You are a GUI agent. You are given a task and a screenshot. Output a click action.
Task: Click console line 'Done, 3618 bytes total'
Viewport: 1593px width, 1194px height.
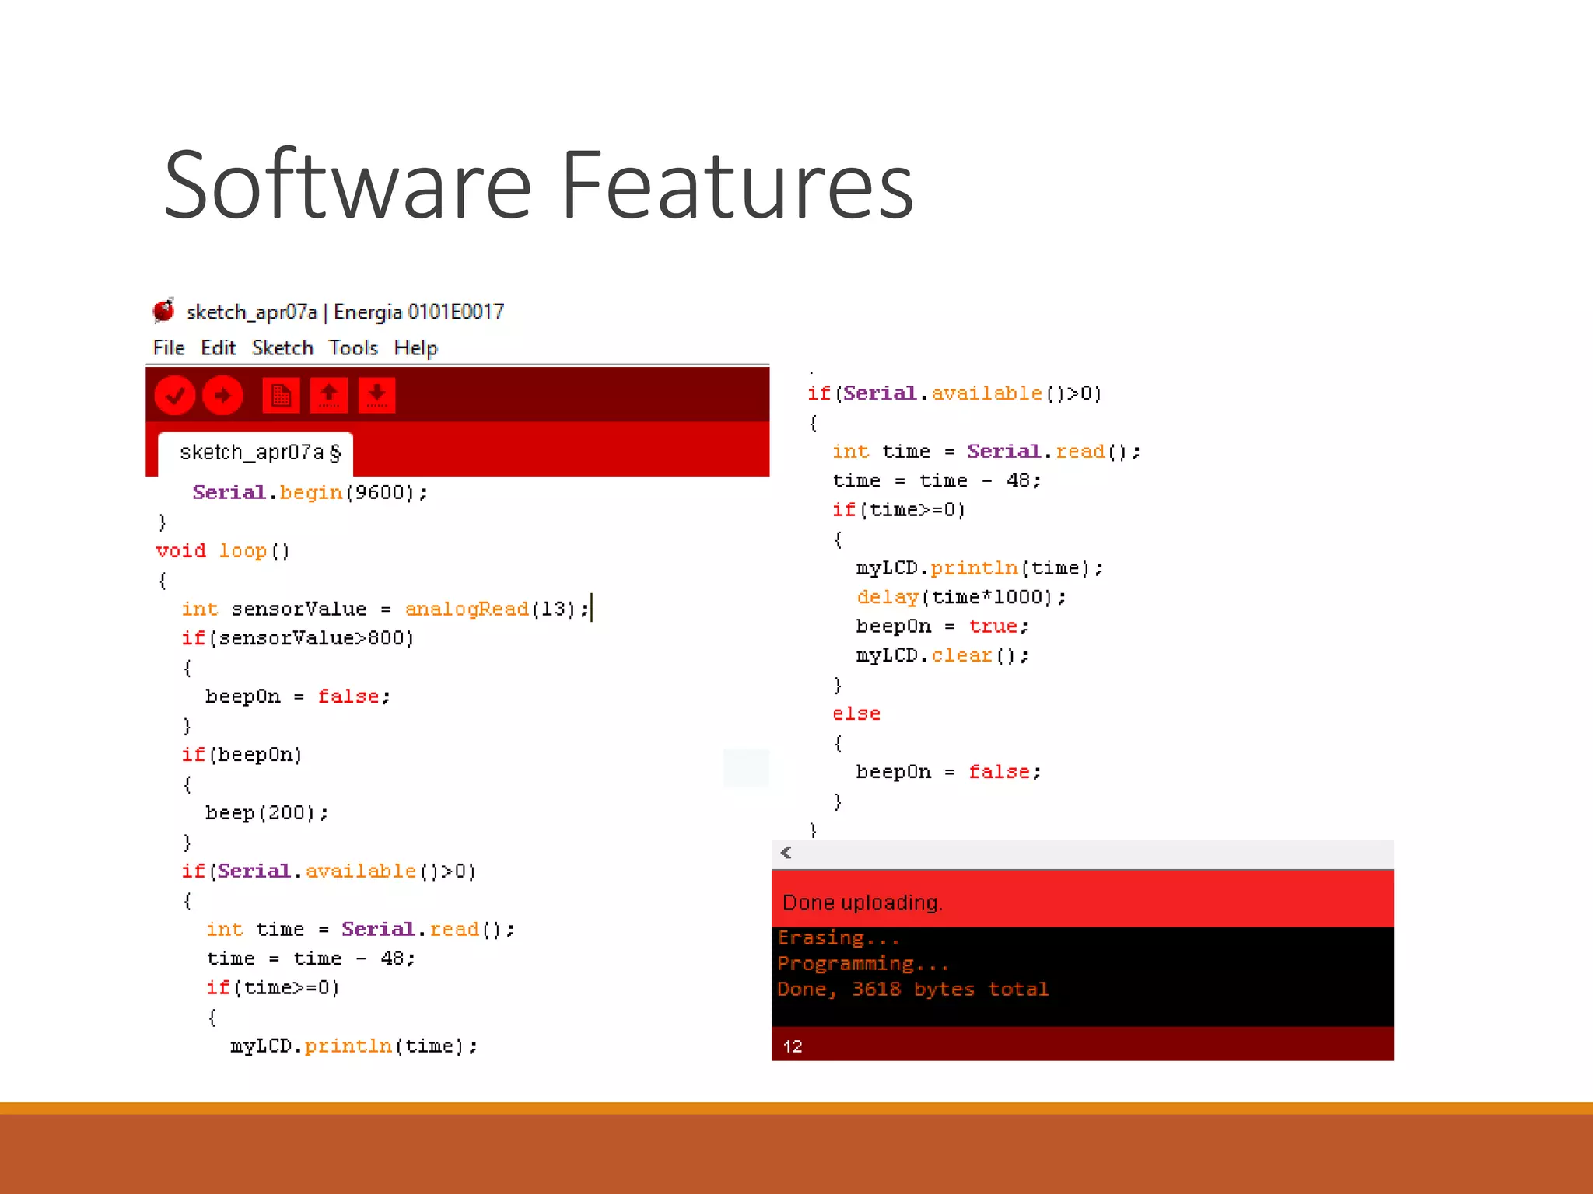point(912,990)
